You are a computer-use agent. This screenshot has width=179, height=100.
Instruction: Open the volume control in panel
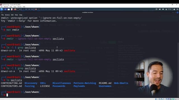(x=160, y=9)
